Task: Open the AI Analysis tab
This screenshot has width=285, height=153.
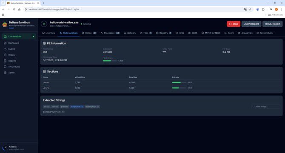Action: click(245, 33)
